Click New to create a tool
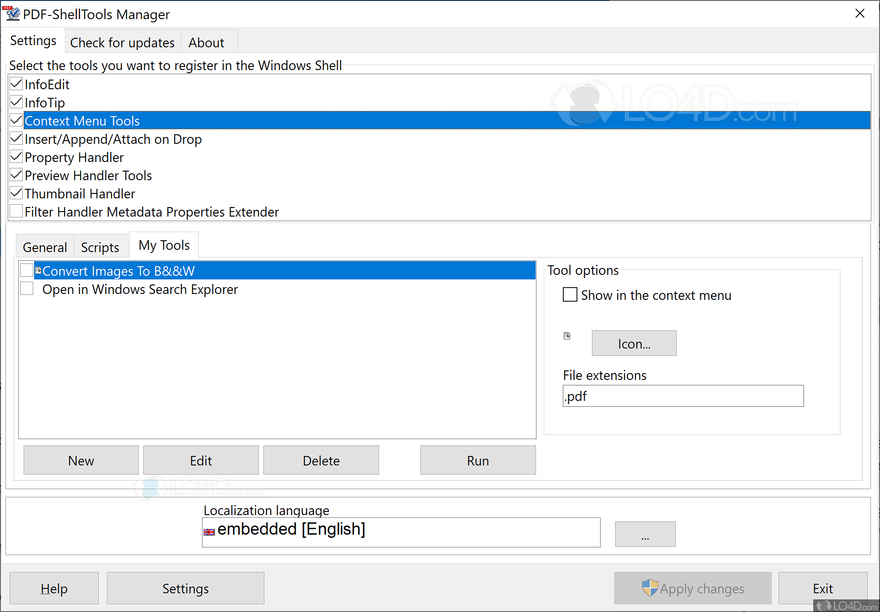 click(x=81, y=460)
